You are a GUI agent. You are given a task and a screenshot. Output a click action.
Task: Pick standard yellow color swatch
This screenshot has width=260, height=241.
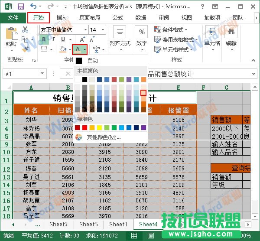pyautogui.click(x=100, y=128)
